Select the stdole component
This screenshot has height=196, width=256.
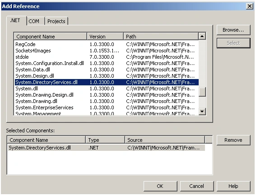tap(107, 57)
